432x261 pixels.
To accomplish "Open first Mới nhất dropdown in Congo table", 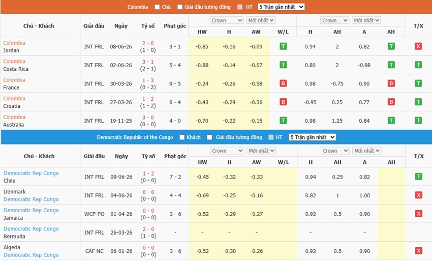I will point(261,151).
